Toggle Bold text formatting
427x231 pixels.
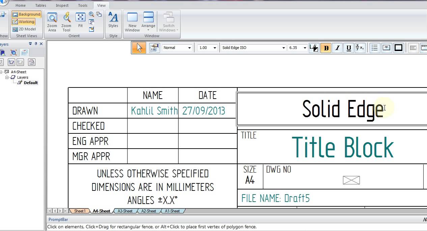pos(326,48)
